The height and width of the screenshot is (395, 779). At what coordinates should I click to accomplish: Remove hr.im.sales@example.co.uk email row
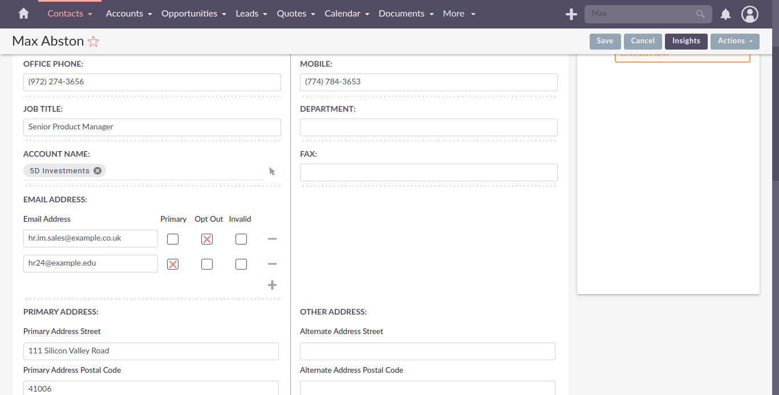coord(272,239)
